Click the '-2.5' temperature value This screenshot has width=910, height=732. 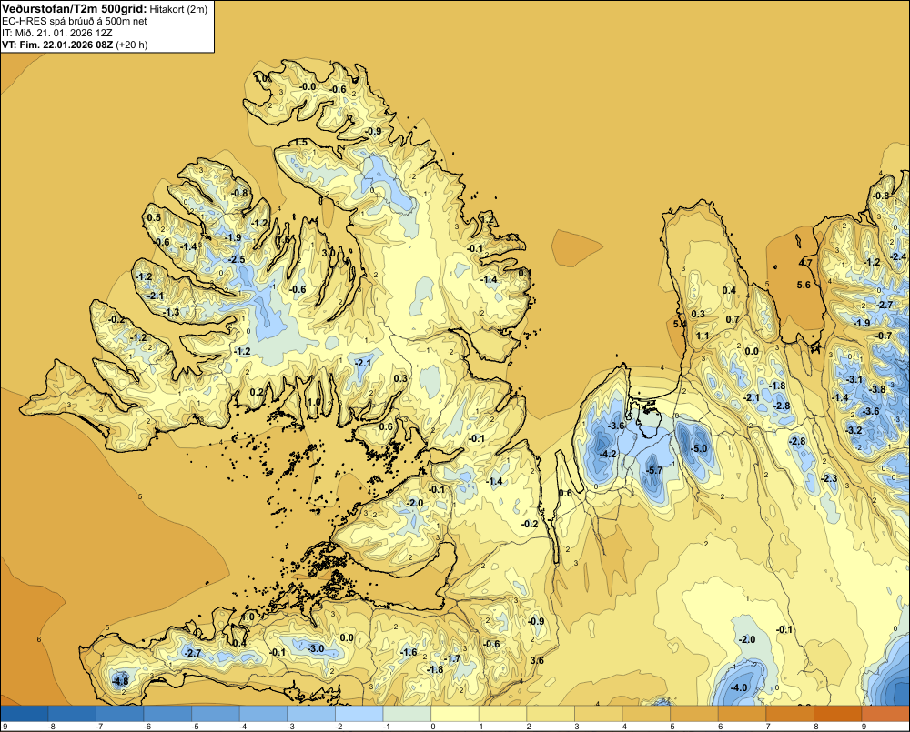[237, 259]
